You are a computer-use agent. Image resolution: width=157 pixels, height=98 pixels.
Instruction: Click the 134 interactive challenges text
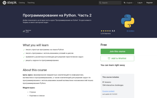(113, 85)
